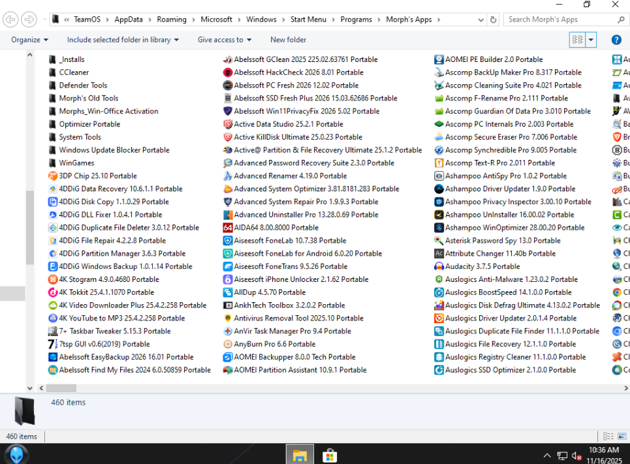The height and width of the screenshot is (464, 630).
Task: Click the 7tsp GUI v0.6 icon
Action: (x=53, y=344)
